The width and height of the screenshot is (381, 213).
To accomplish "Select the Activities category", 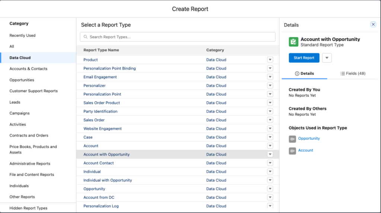I will click(x=17, y=125).
